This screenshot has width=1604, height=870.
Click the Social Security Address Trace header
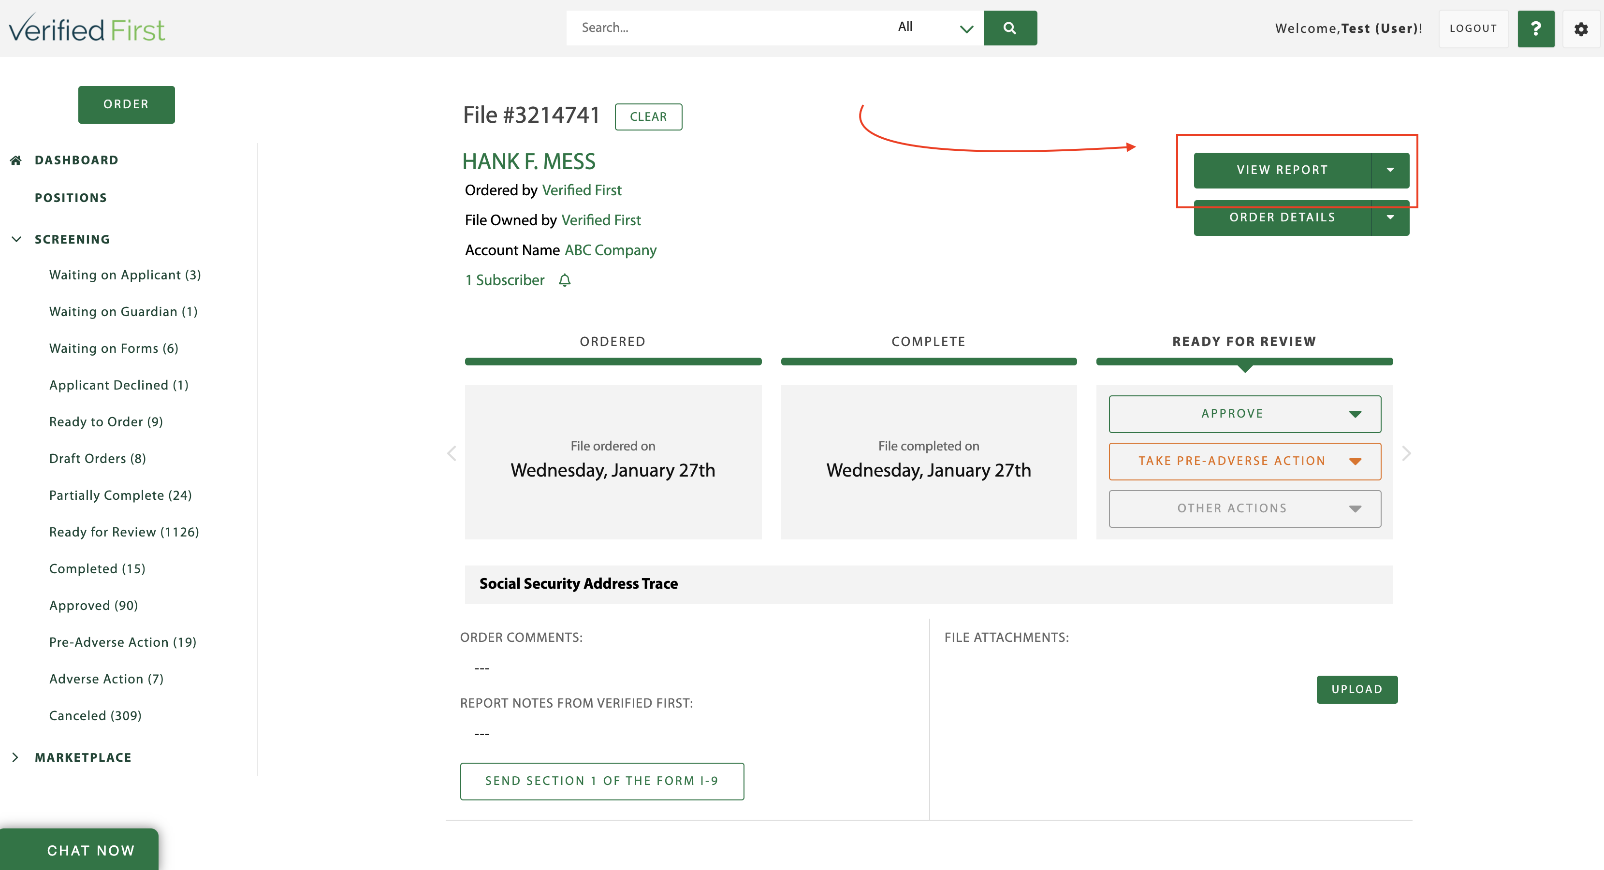tap(928, 584)
